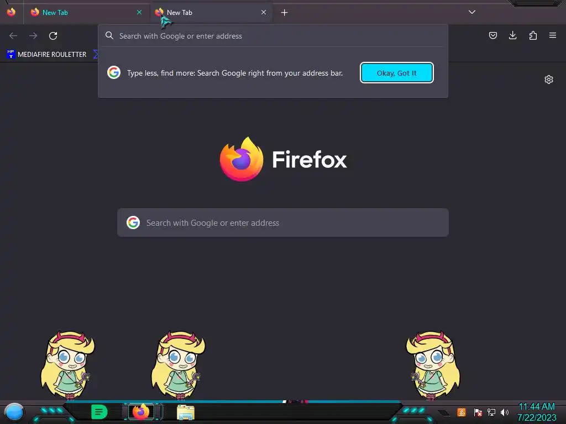Open the Downloads panel
The width and height of the screenshot is (566, 424).
click(x=512, y=35)
